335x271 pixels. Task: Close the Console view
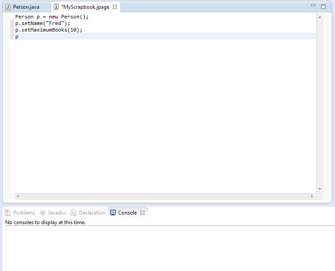pyautogui.click(x=142, y=213)
